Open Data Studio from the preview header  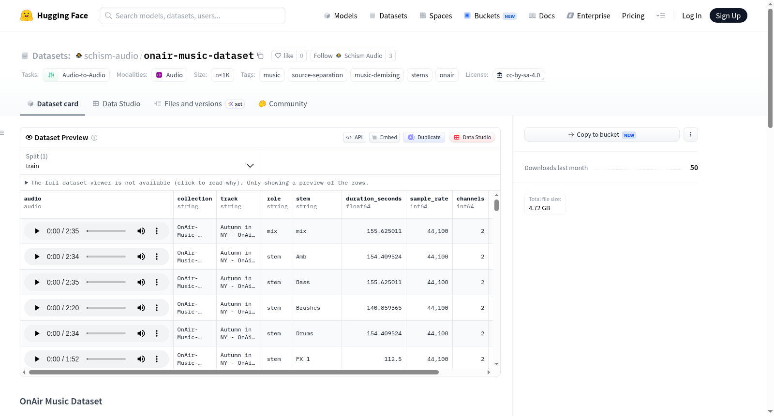(472, 137)
